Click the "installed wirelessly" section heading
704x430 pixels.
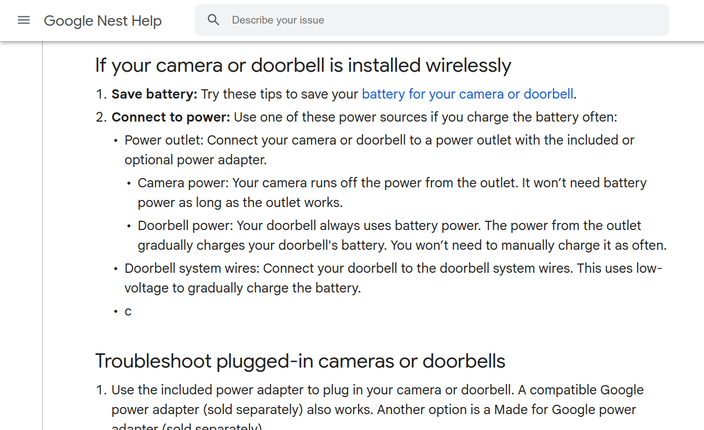point(303,66)
